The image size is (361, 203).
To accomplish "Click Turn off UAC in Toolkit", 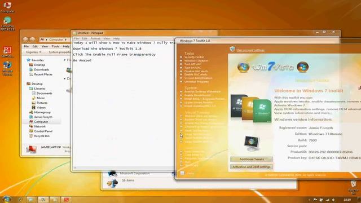I will [x=192, y=64].
